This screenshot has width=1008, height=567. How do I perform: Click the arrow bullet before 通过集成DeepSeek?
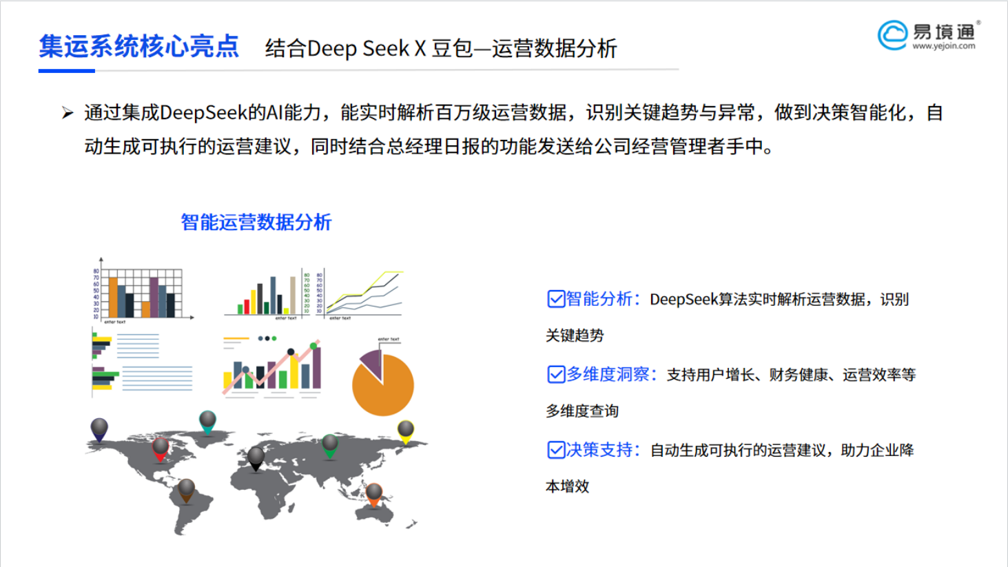tap(68, 113)
